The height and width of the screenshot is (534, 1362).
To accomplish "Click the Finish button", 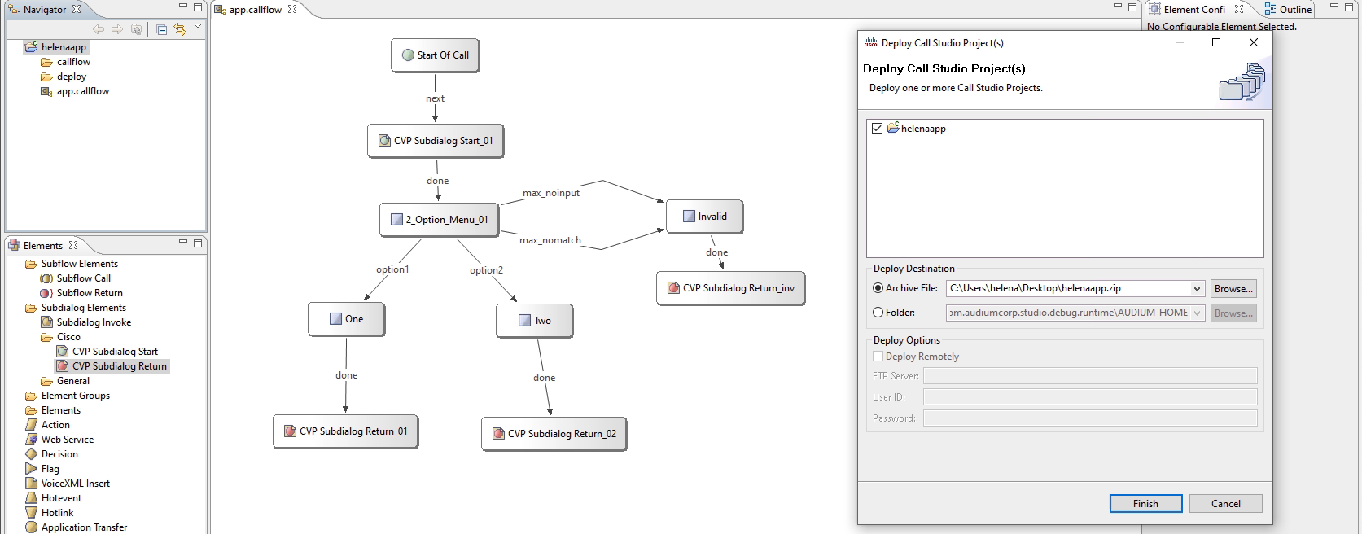I will (1145, 504).
